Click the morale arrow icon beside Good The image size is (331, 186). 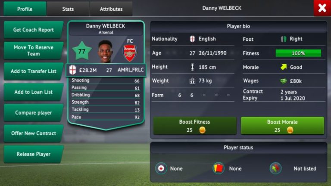284,67
